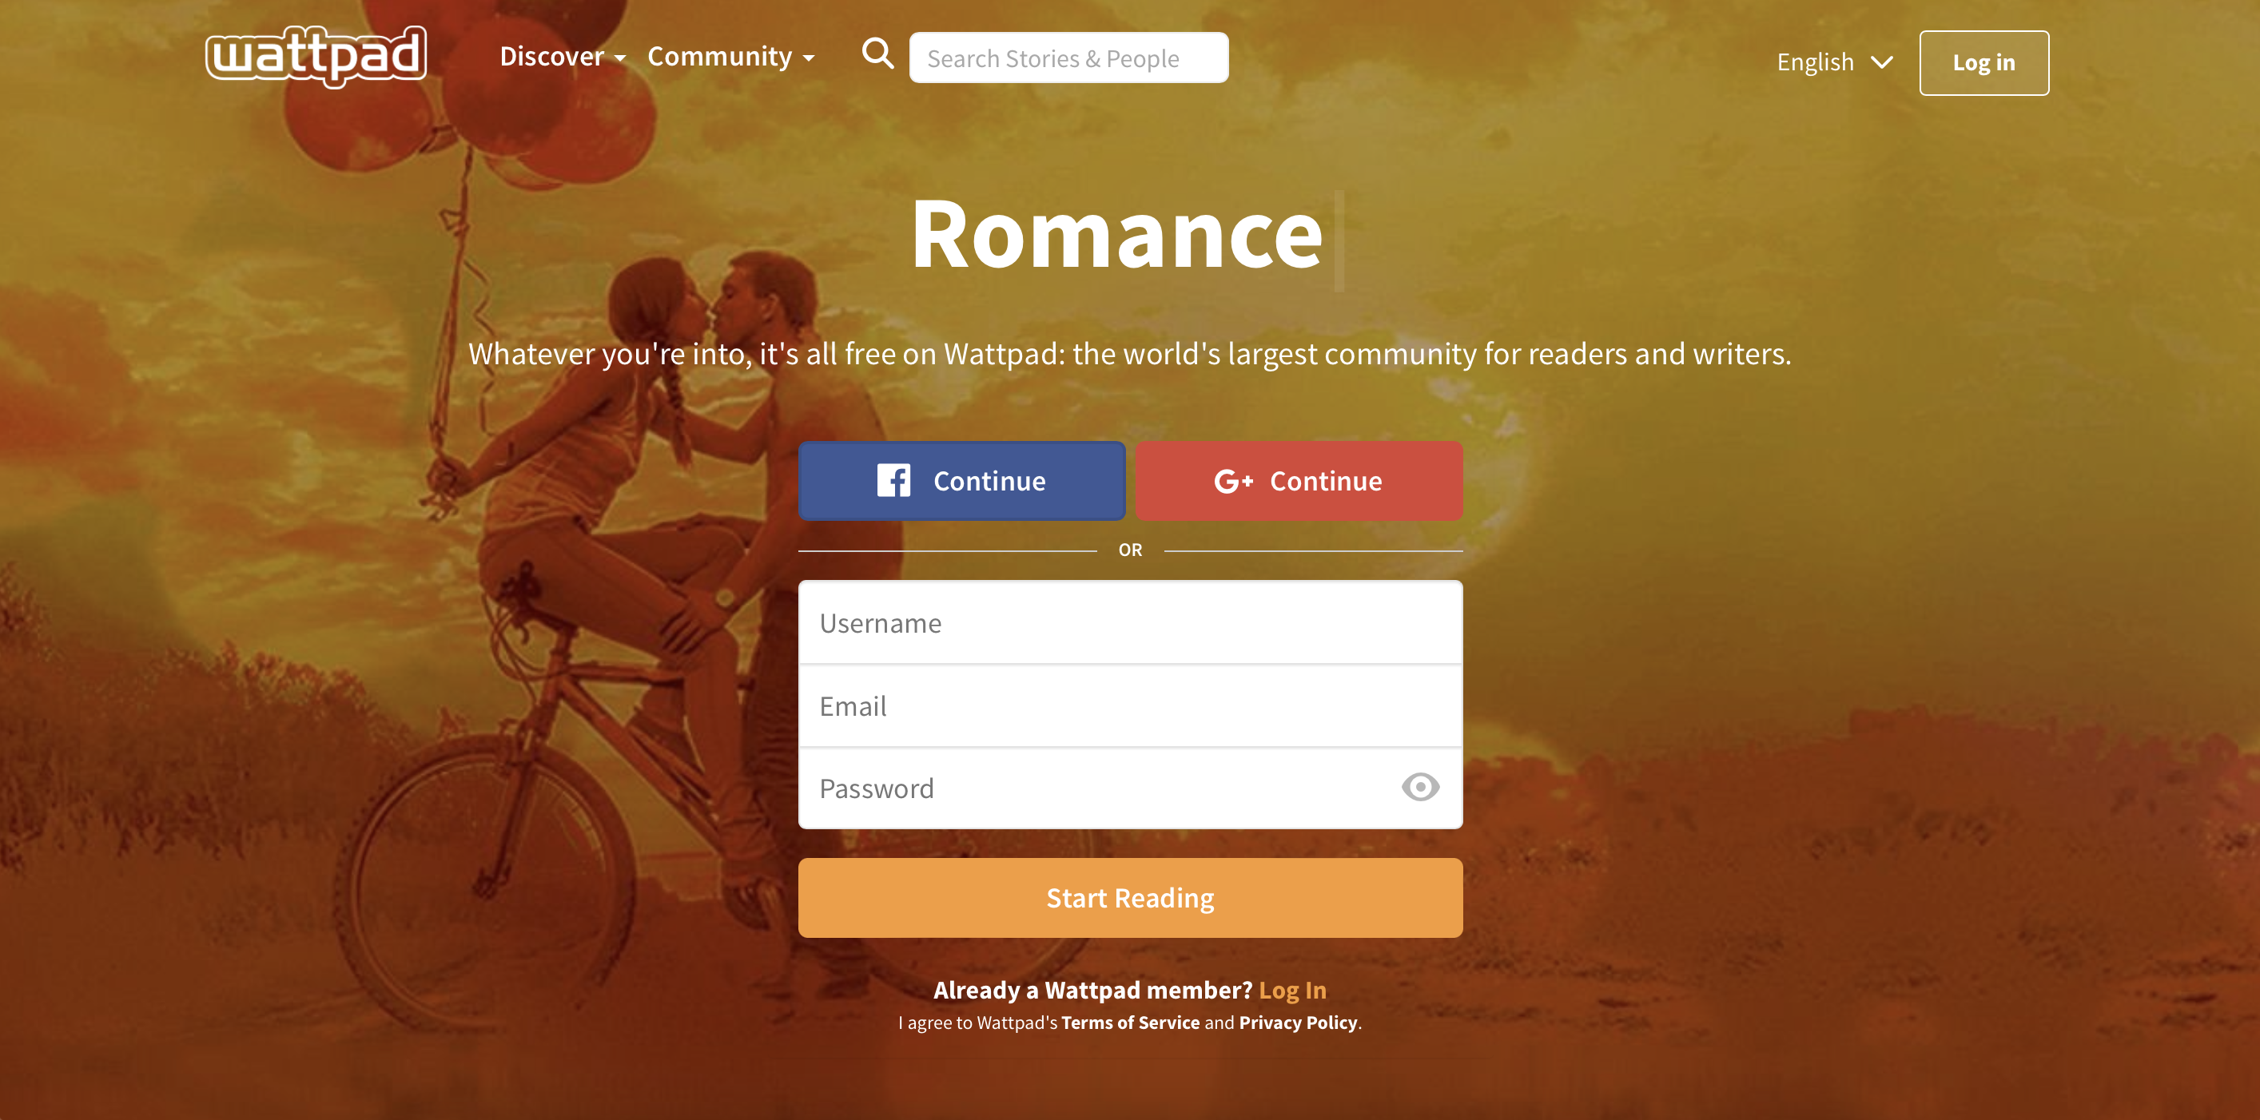Open the orange Log In link
The width and height of the screenshot is (2260, 1120).
pyautogui.click(x=1292, y=989)
